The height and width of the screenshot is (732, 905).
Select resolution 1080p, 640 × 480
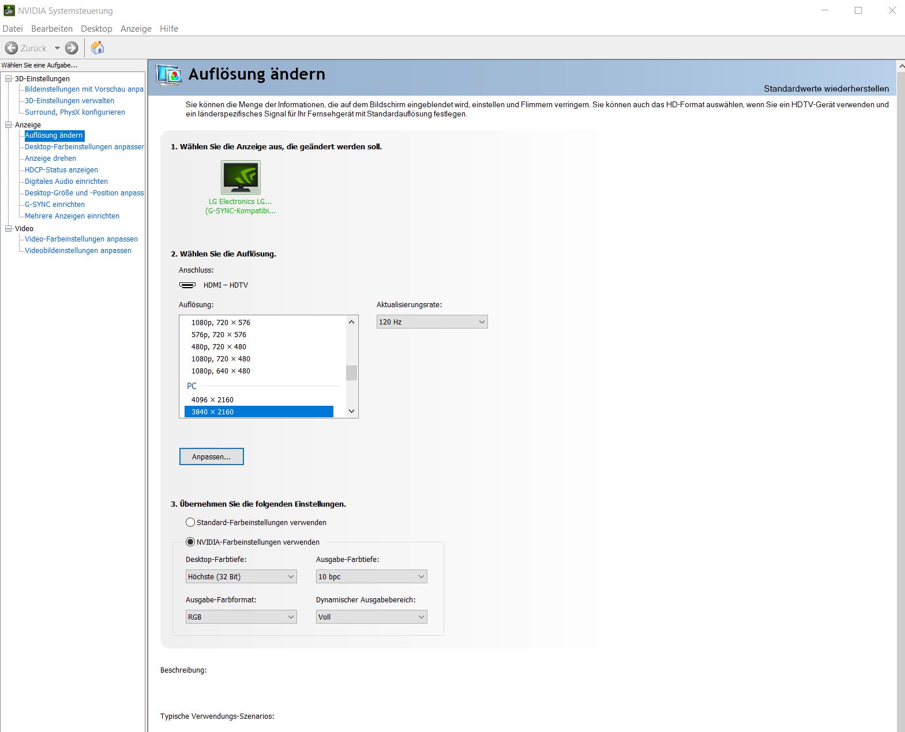pos(259,371)
